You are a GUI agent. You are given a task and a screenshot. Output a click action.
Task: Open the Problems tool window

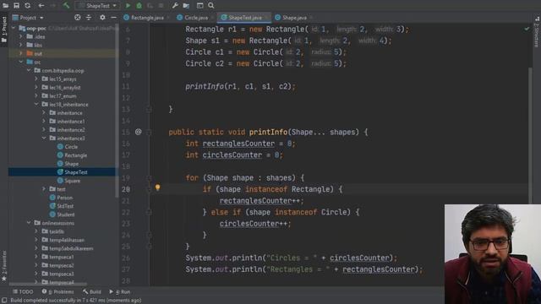click(x=57, y=291)
